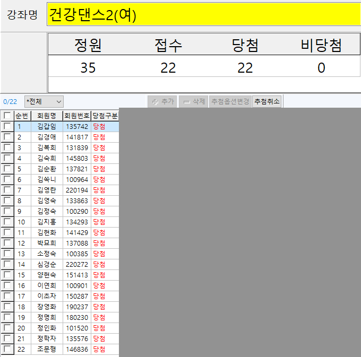The height and width of the screenshot is (357, 361).
Task: Click the 정원 value 35
Action: tap(88, 68)
